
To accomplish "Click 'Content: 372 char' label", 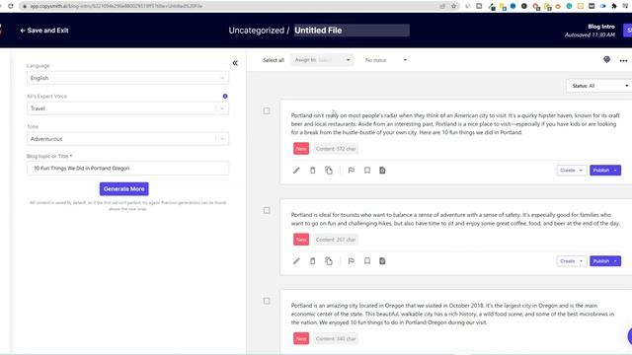I will coord(336,149).
